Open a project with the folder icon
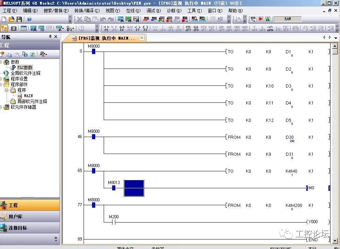 (x=11, y=19)
